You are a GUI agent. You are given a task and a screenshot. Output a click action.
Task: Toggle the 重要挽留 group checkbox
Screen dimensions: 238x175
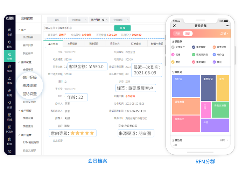(x=194, y=47)
